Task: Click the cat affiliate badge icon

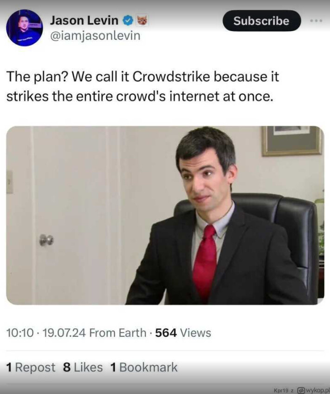Action: click(x=142, y=20)
